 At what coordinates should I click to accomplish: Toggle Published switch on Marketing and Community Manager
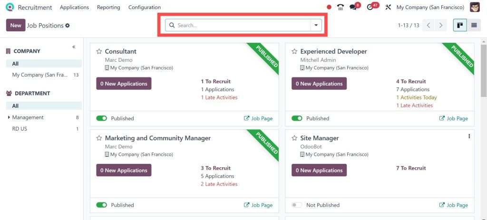(102, 205)
